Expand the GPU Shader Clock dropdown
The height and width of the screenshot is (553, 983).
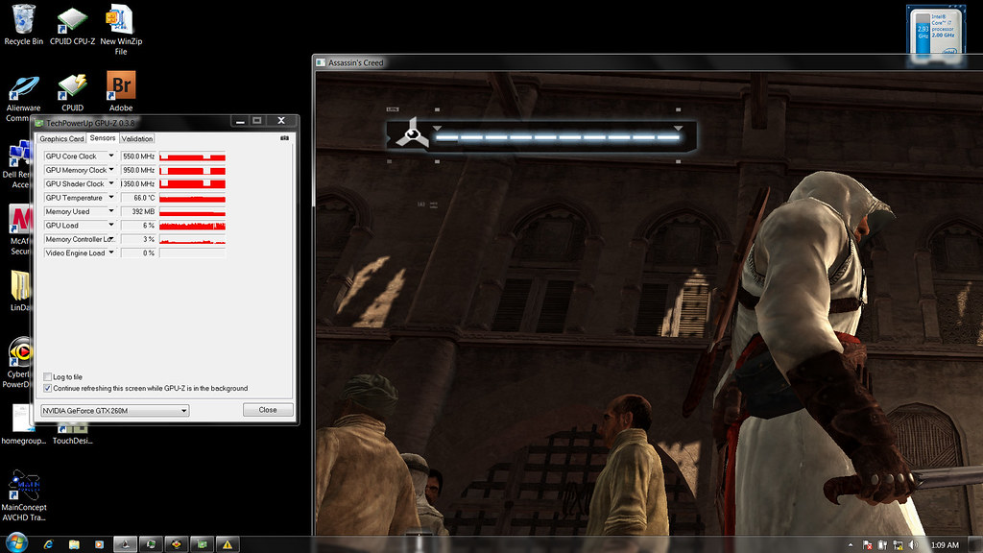click(x=111, y=183)
